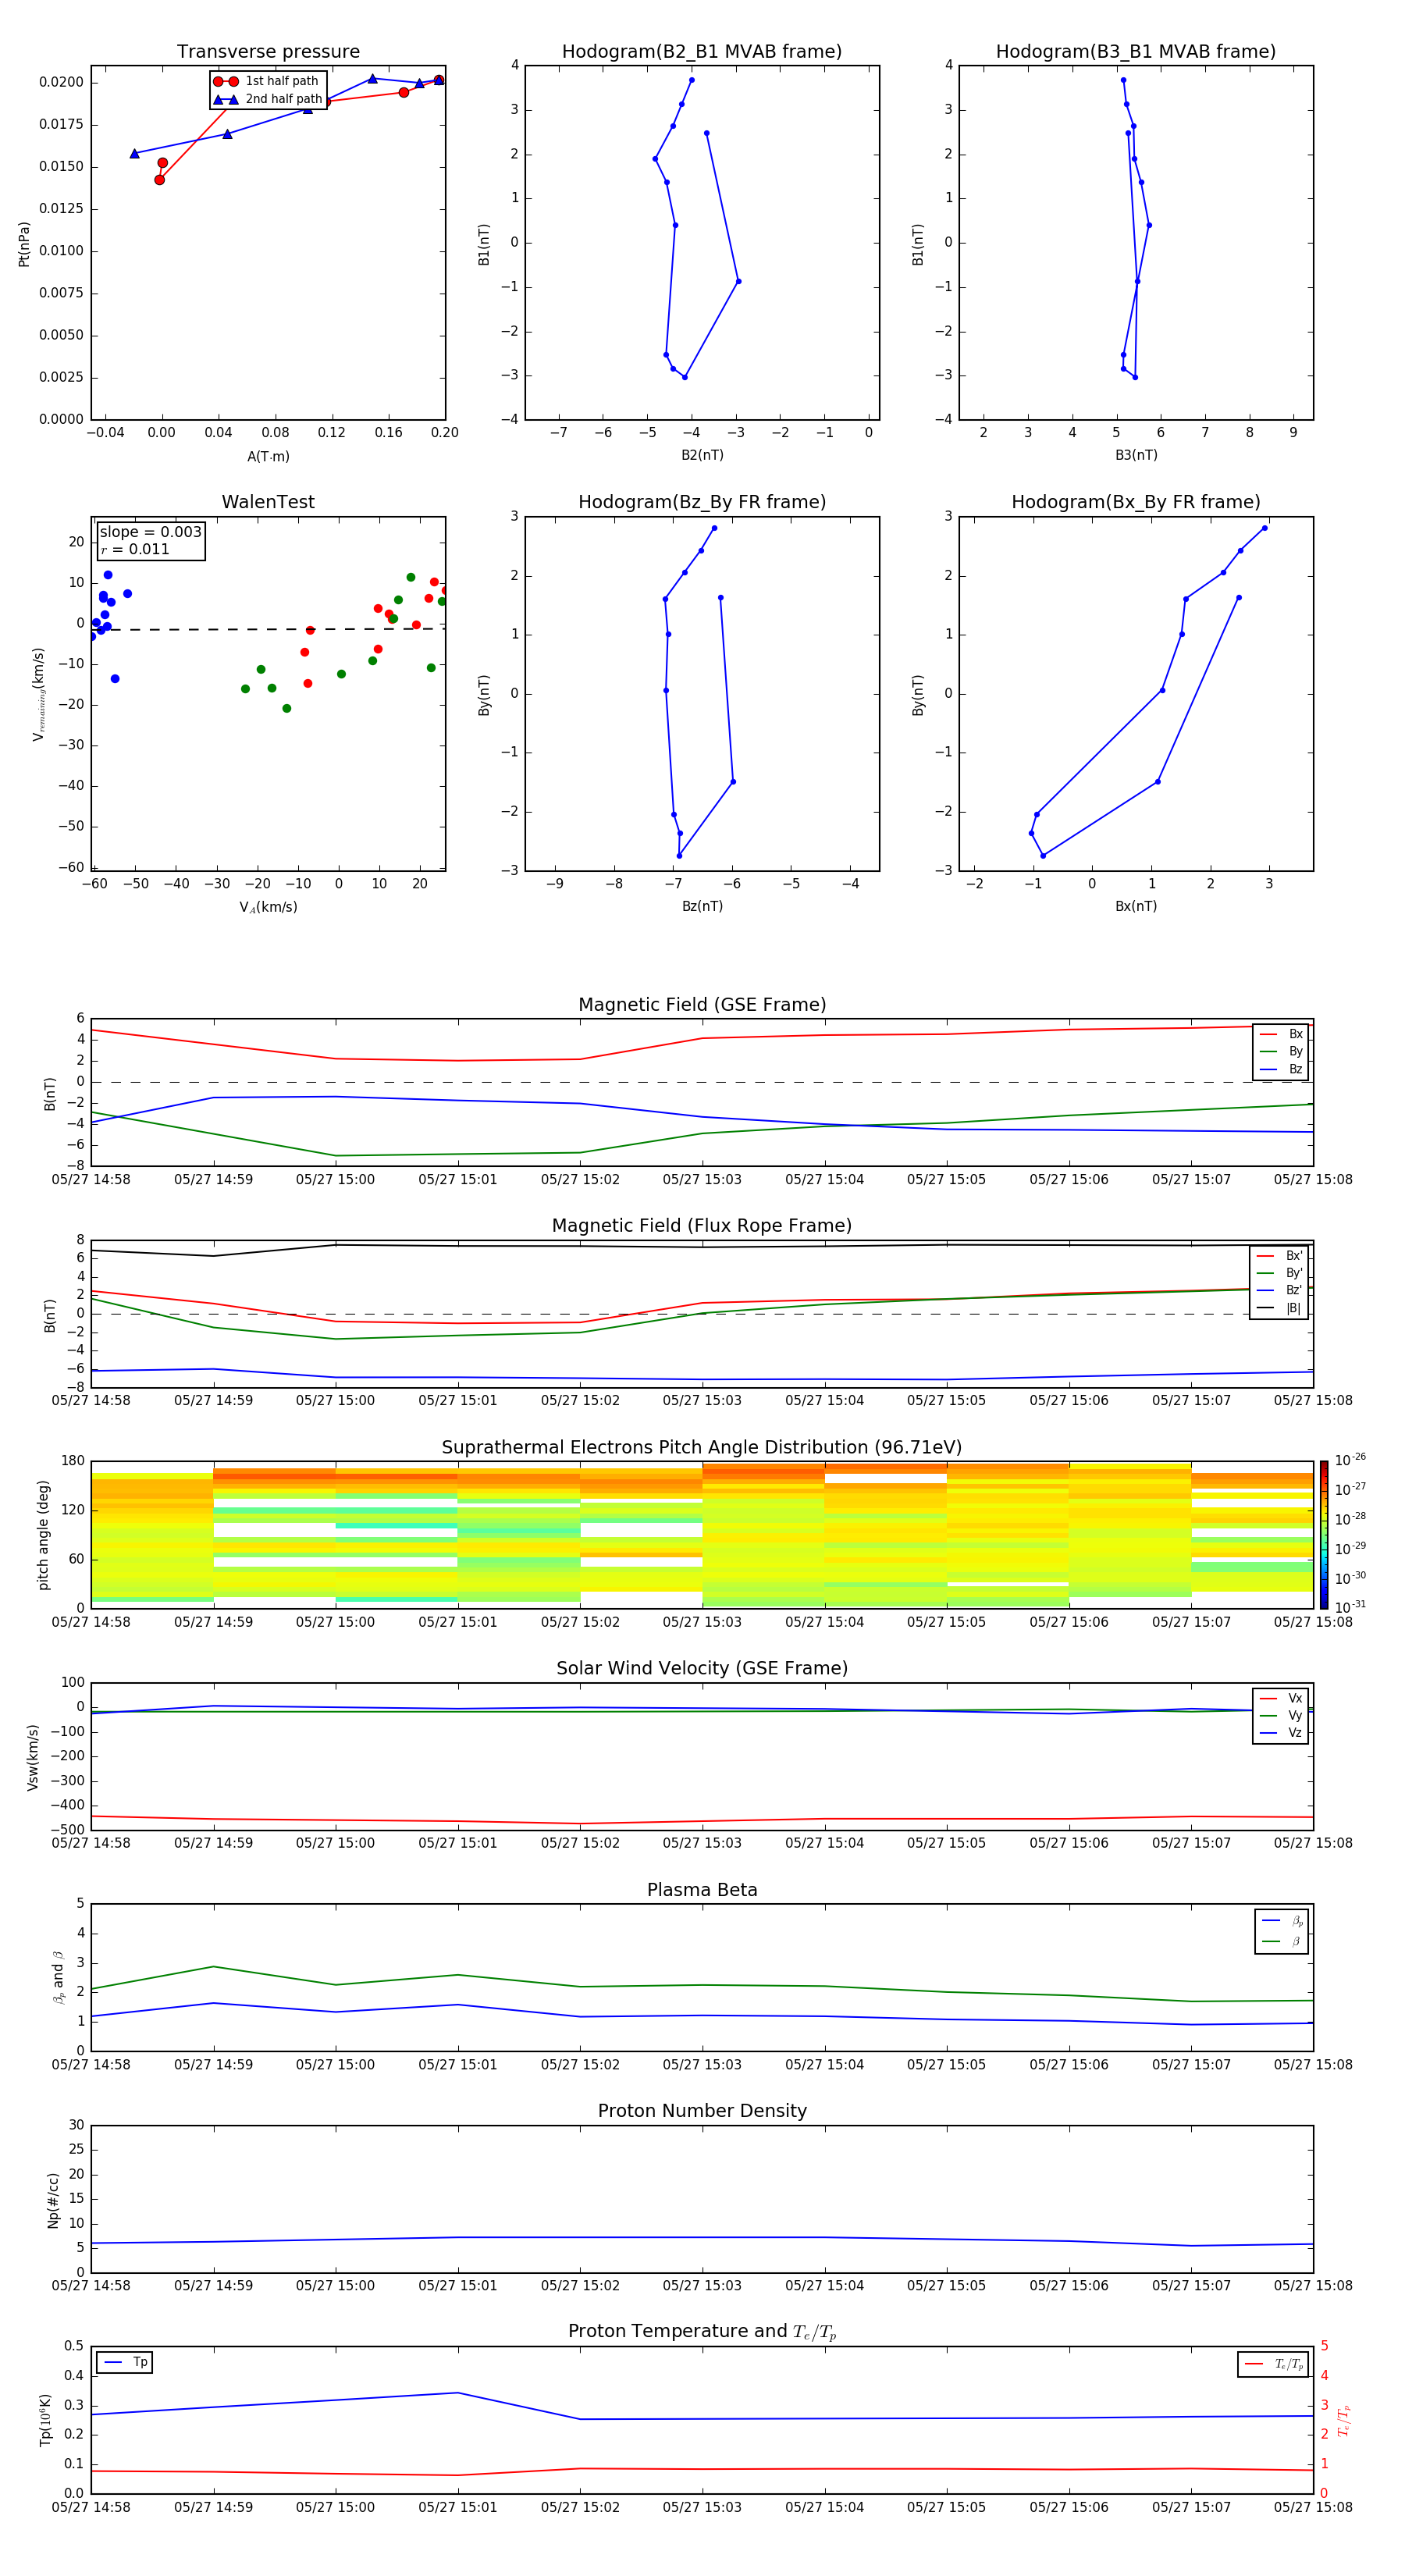Click the 'Bz(nT)' hodogram axis label
This screenshot has height=2576, width=1405.
pos(702,906)
